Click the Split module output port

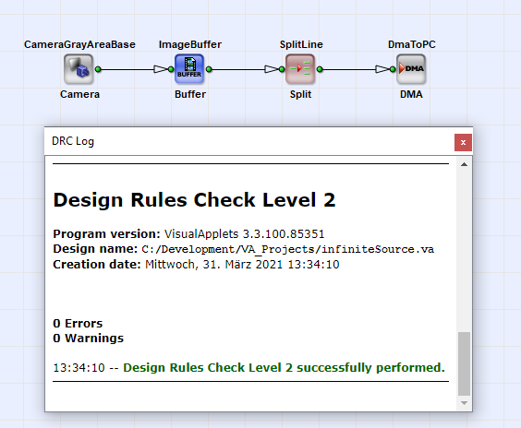320,69
